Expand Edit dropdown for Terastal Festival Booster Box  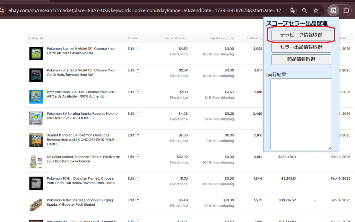138,157
